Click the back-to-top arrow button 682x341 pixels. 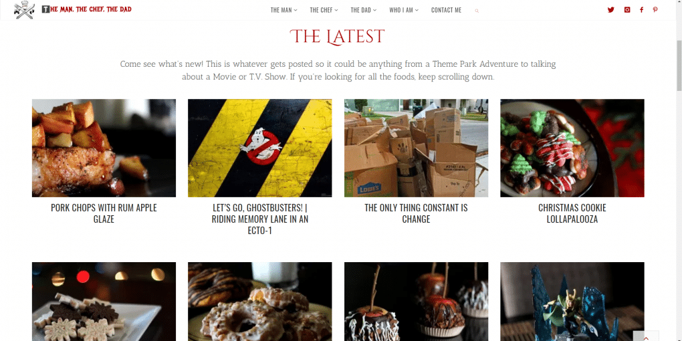(646, 336)
